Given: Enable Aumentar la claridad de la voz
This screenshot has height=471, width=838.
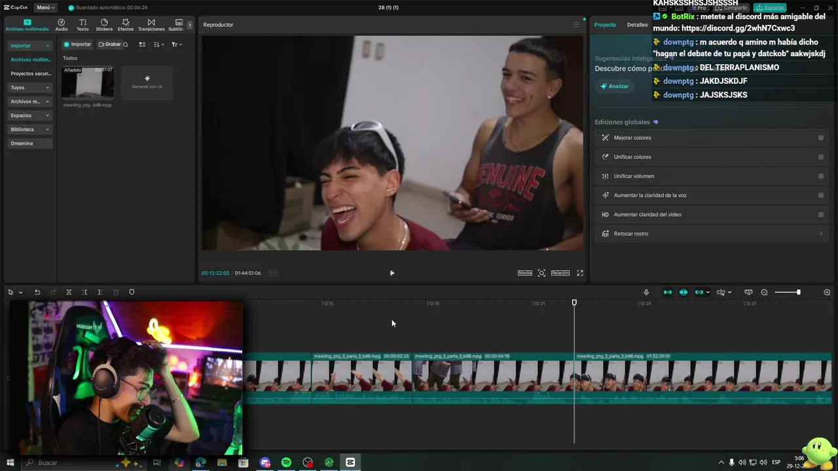Looking at the screenshot, I should [x=821, y=195].
